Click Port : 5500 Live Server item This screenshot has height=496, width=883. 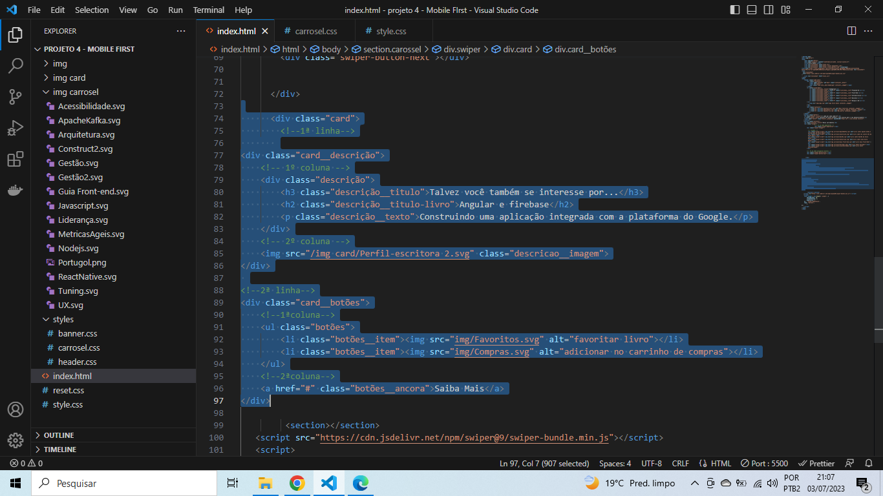pos(764,463)
